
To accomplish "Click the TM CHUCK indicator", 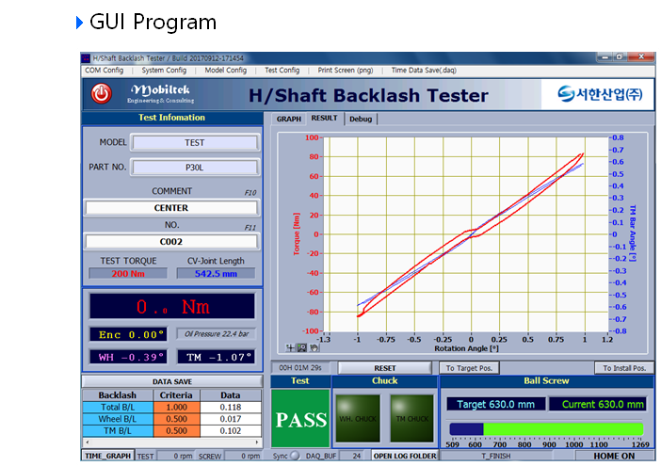I will [x=411, y=418].
